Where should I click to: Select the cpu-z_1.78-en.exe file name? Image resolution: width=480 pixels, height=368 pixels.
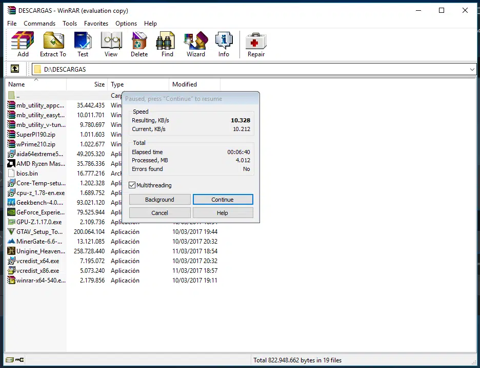(41, 193)
